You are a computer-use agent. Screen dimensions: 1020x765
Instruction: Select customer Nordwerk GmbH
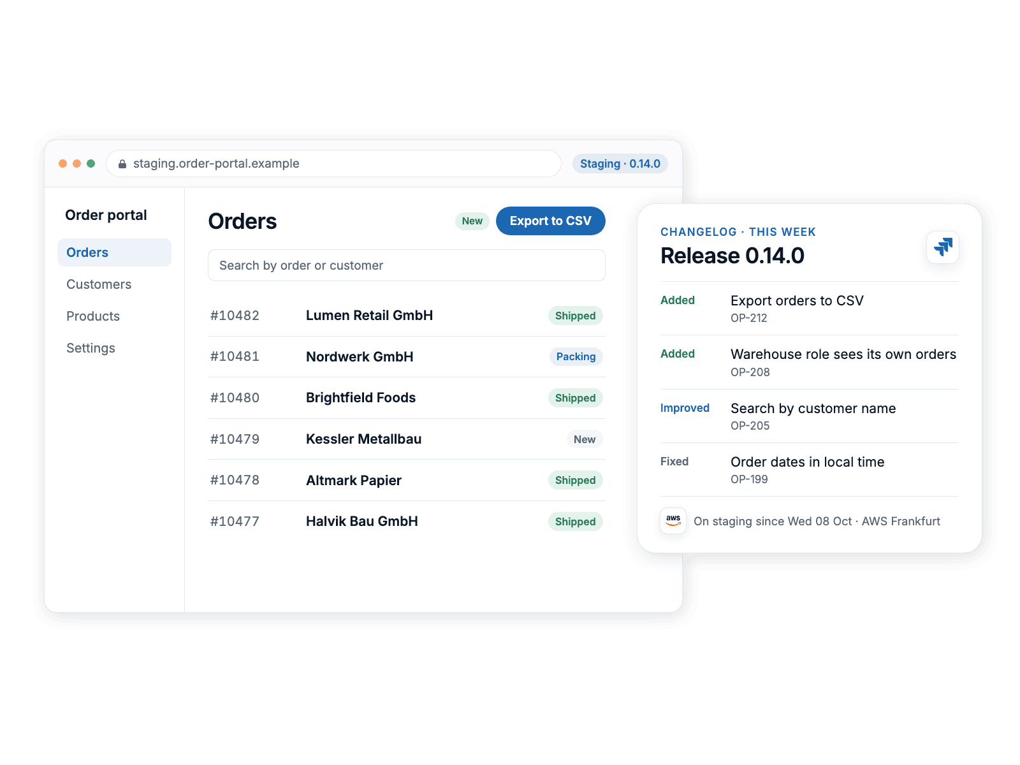(360, 356)
